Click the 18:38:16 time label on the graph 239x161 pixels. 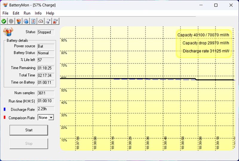[x=113, y=143]
